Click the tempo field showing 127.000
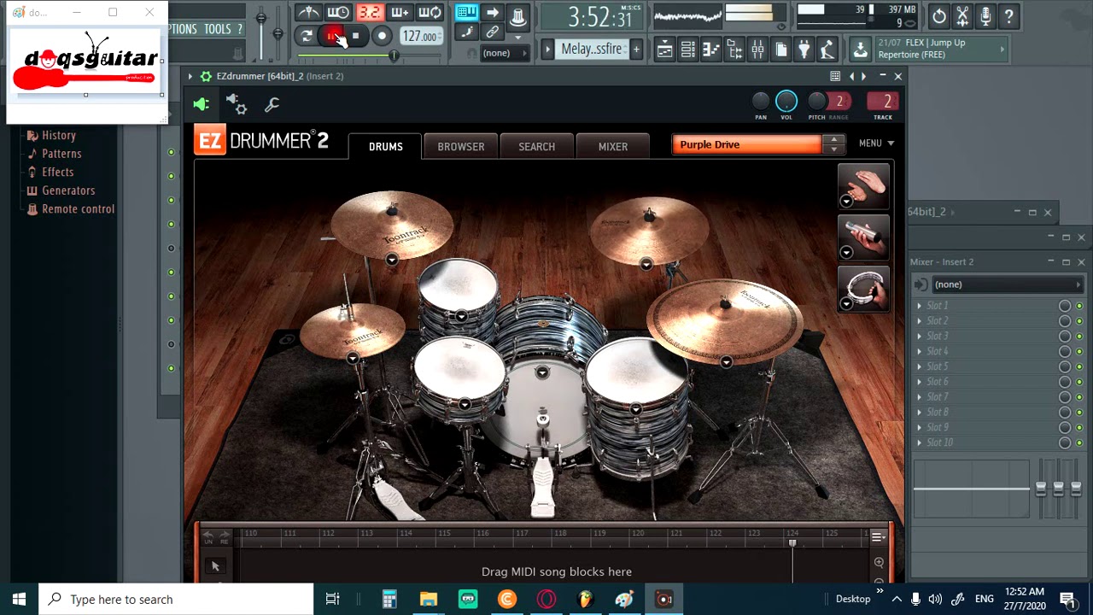The width and height of the screenshot is (1093, 615). tap(421, 36)
